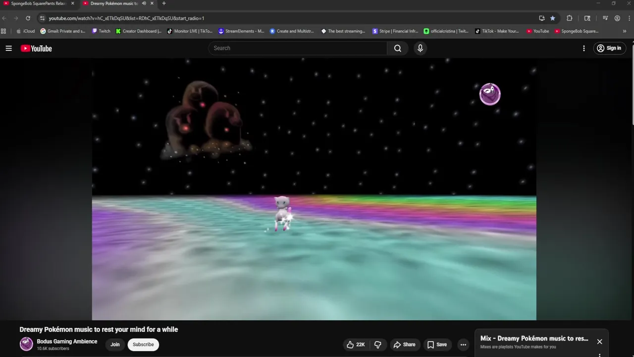
Task: Subscribe to Bodus Gaming Ambience
Action: [143, 345]
